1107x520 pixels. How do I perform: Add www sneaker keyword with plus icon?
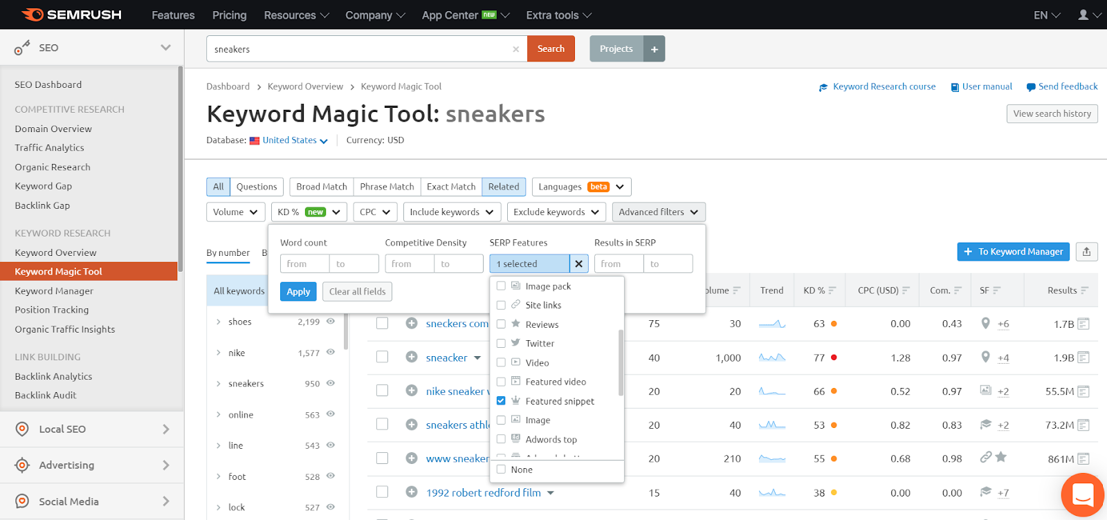coord(412,458)
